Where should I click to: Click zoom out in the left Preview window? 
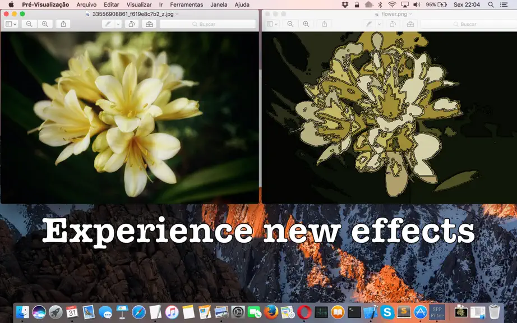click(29, 24)
